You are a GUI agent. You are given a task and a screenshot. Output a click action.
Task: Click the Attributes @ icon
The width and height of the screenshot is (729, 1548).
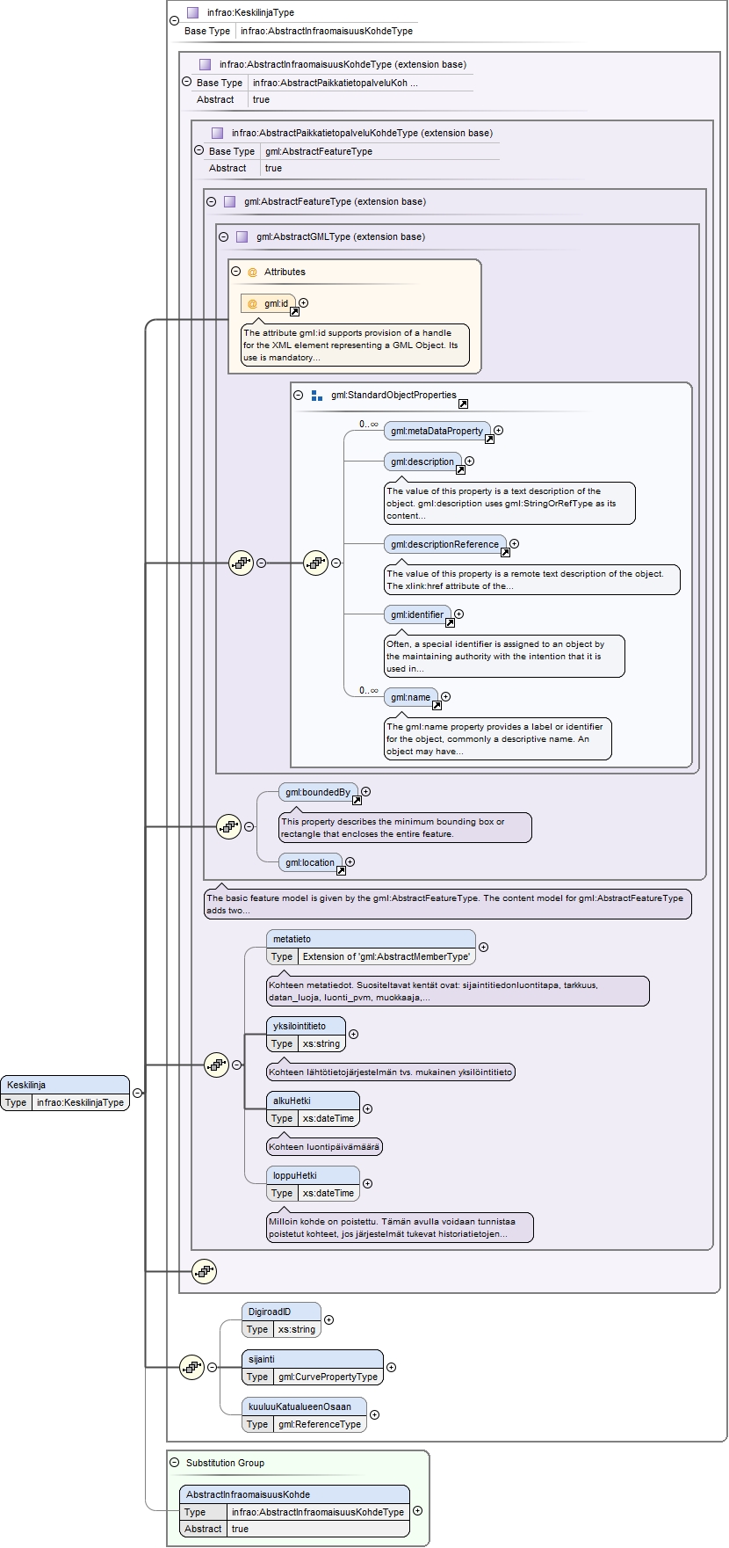pos(252,273)
